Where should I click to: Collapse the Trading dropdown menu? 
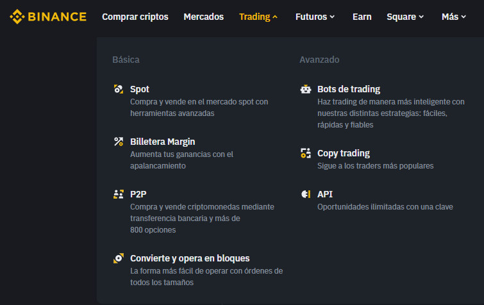click(258, 17)
